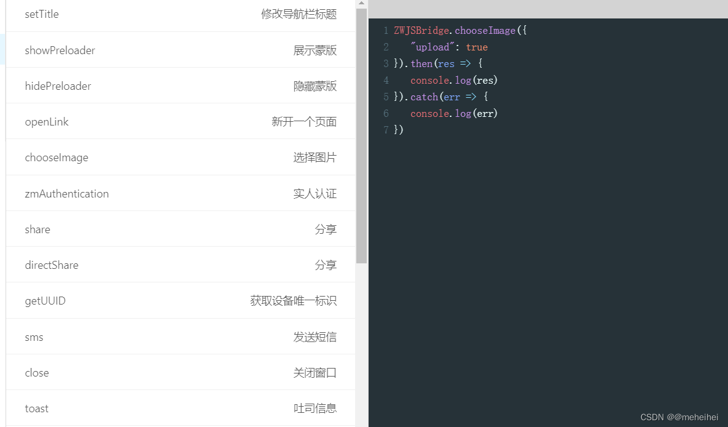This screenshot has height=427, width=728.
Task: Click the .then(res => { code line
Action: click(438, 63)
